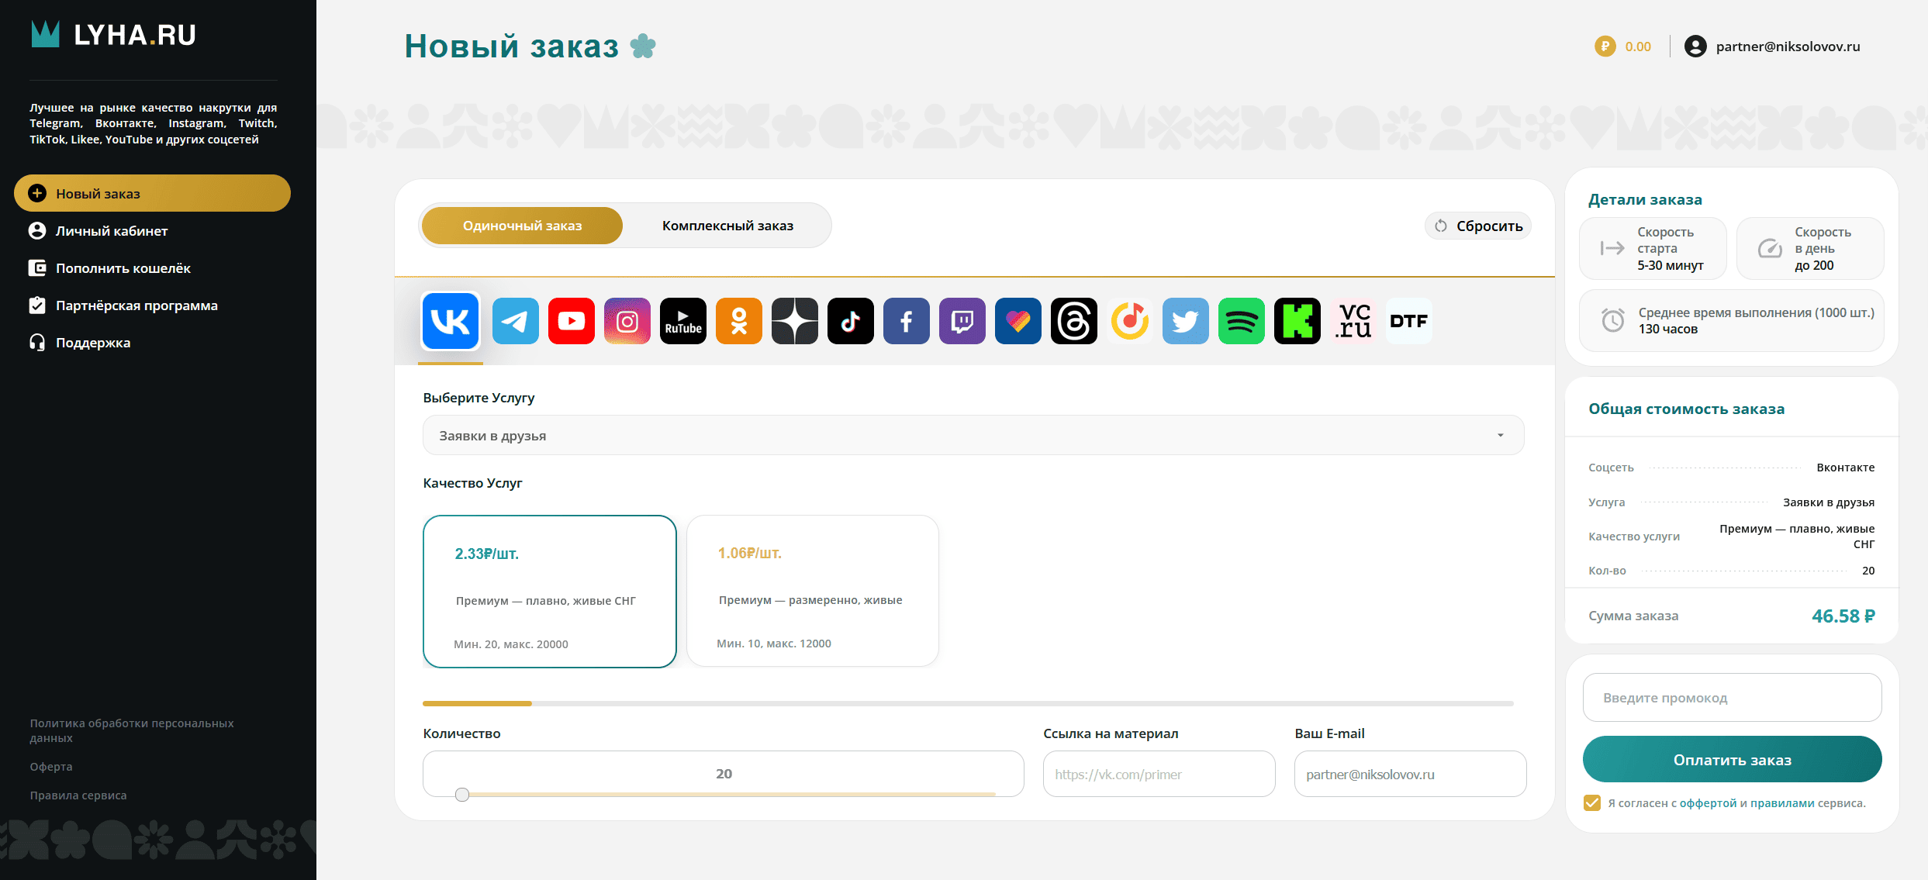The height and width of the screenshot is (880, 1928).
Task: Click the quantity input field showing 20
Action: point(724,773)
